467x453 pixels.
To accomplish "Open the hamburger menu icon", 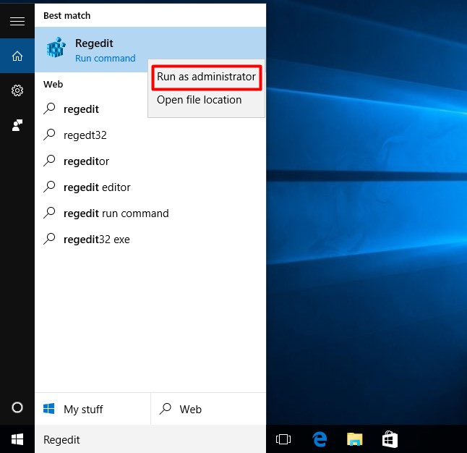I will coord(17,21).
